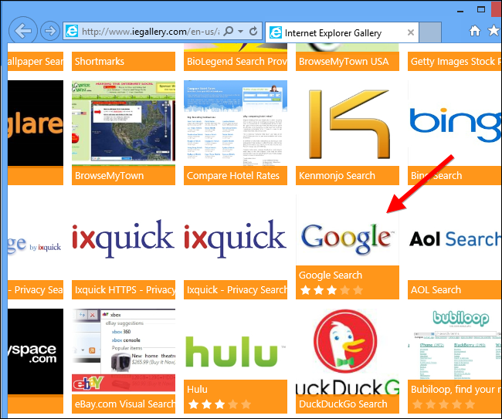Open the DuckDuckGo duck logo tile
Image resolution: width=502 pixels, height=419 pixels.
pyautogui.click(x=348, y=352)
